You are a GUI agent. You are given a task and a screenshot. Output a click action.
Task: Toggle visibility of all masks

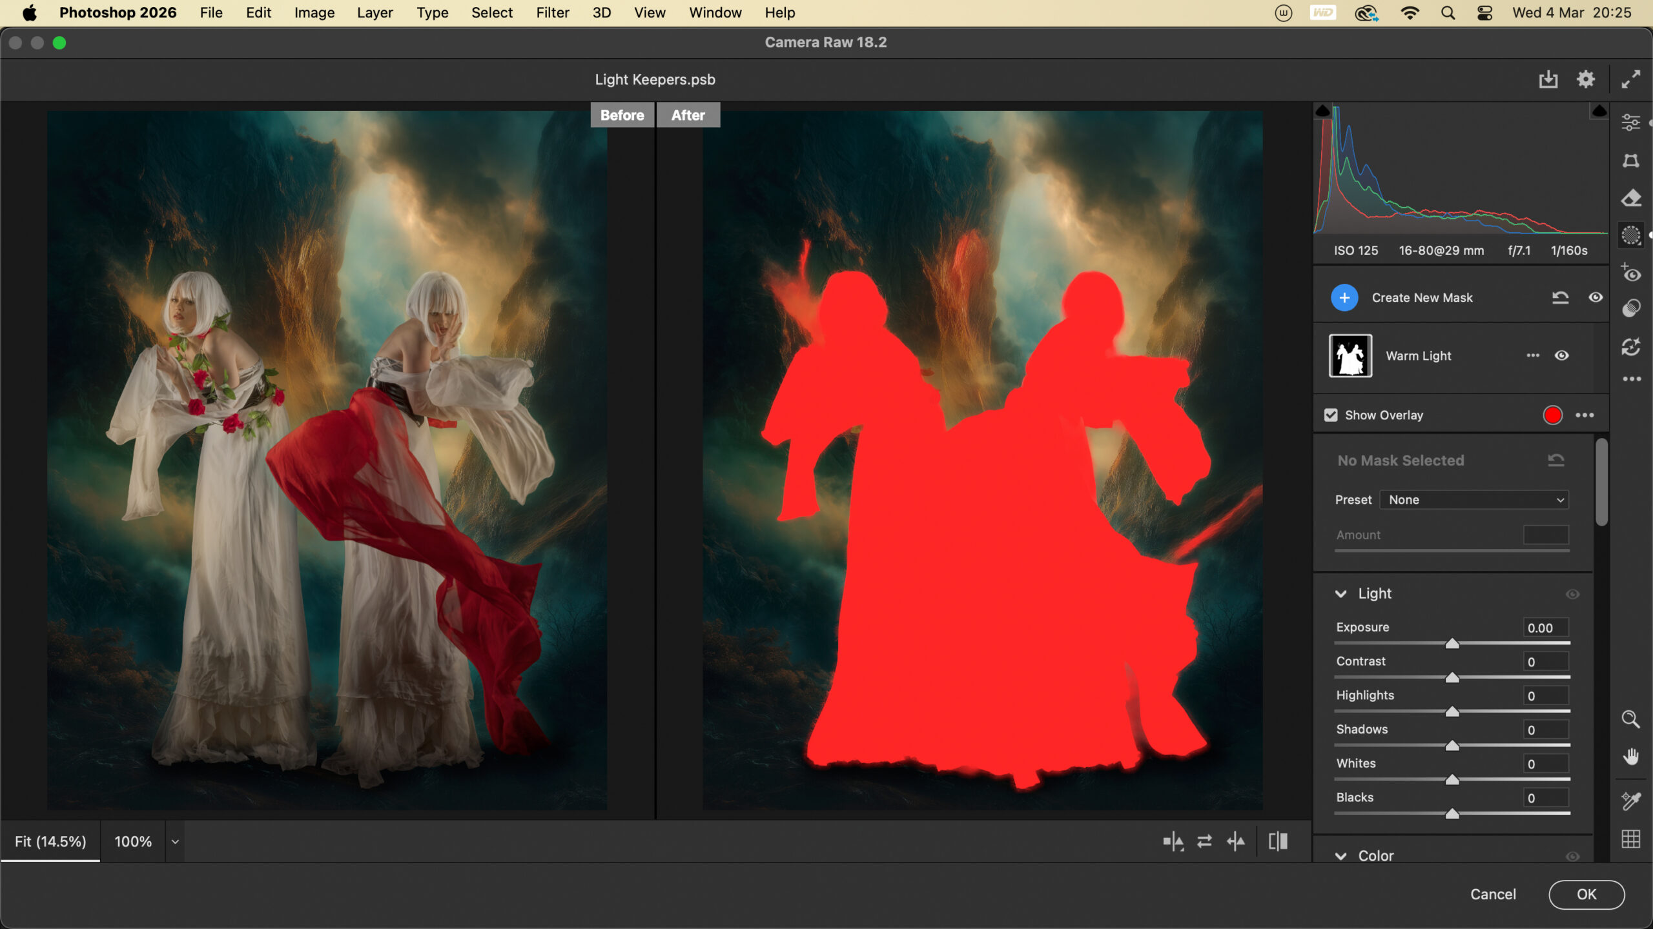click(x=1596, y=297)
